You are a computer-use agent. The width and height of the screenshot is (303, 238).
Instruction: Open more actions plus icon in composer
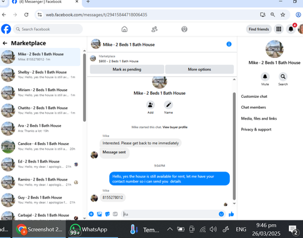click(x=92, y=214)
